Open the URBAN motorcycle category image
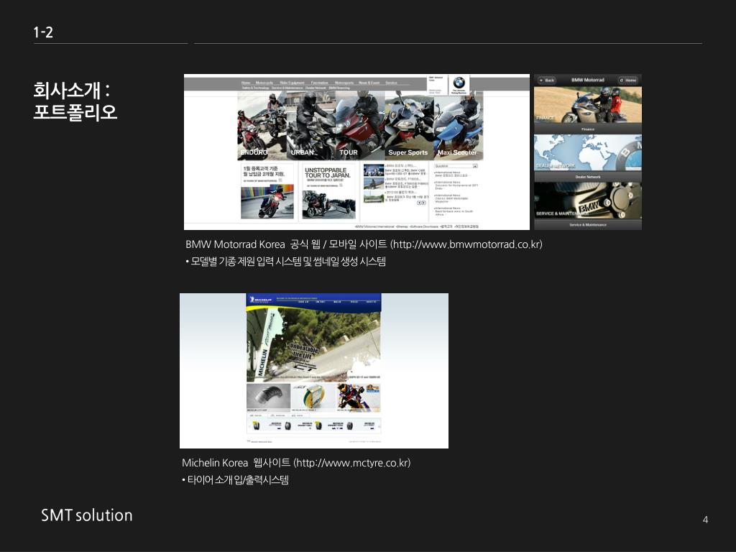This screenshot has width=736, height=552. 310,125
